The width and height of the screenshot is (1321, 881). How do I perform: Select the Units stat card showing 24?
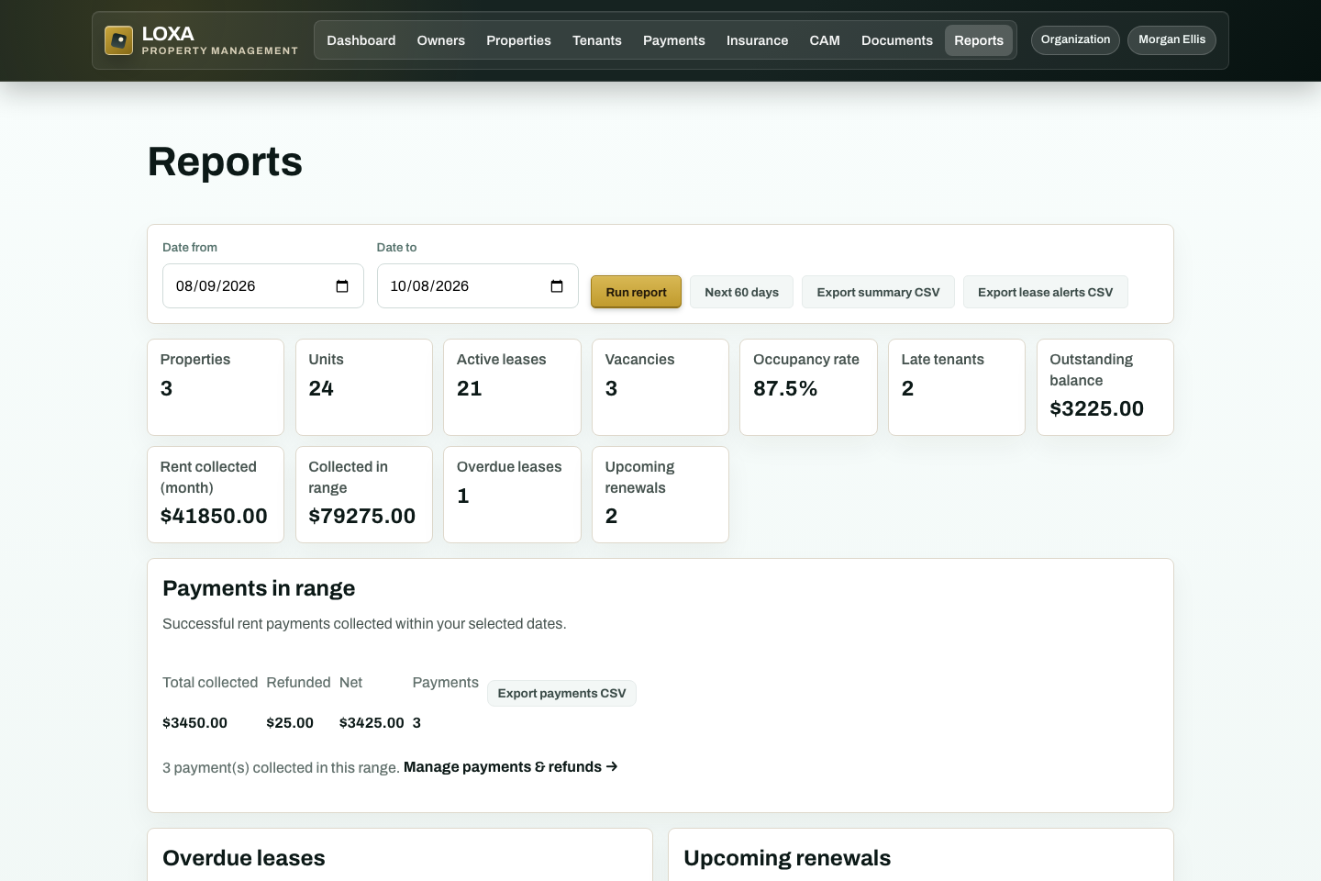pos(364,387)
